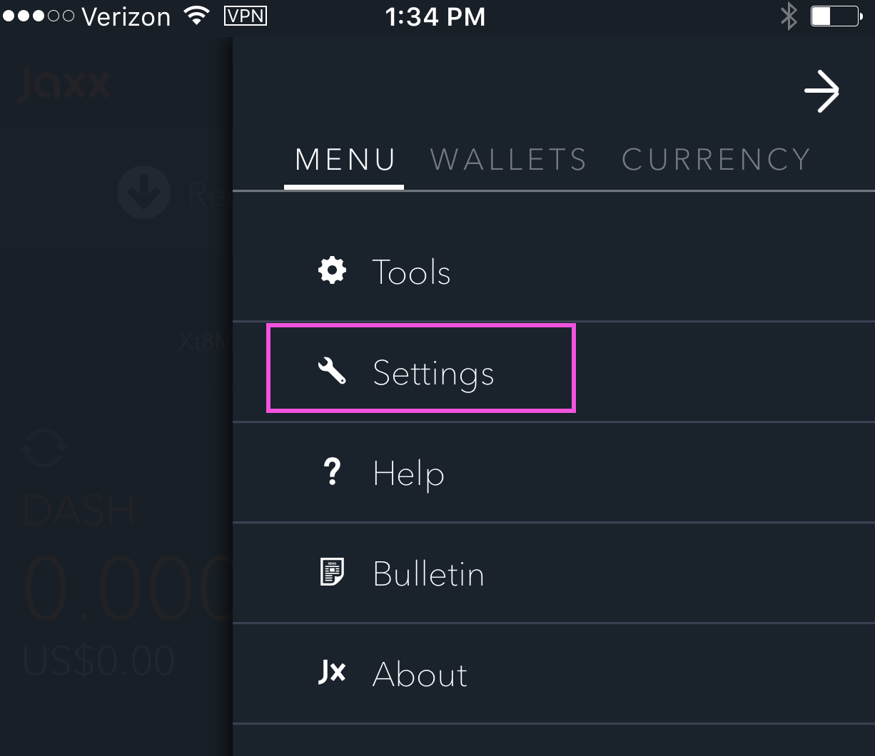Open the Bulletin menu entry

tap(428, 574)
